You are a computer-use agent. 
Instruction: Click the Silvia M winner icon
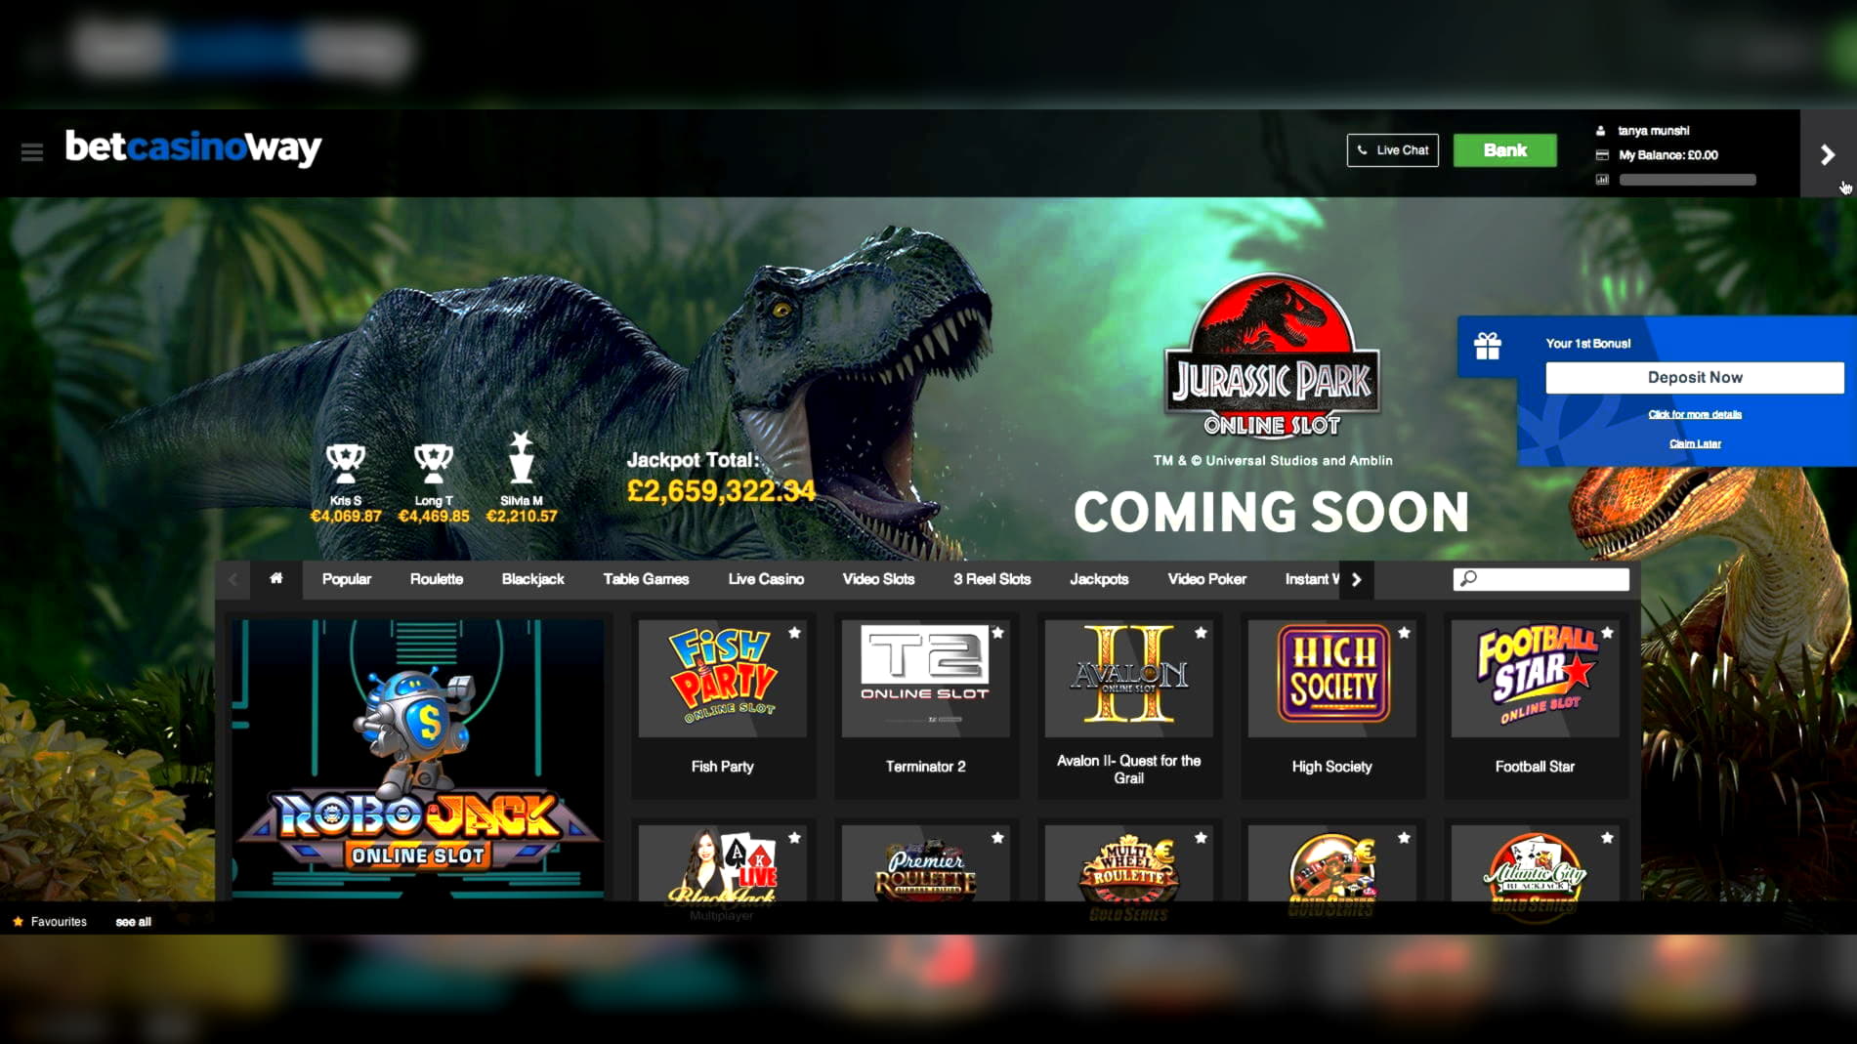(522, 457)
